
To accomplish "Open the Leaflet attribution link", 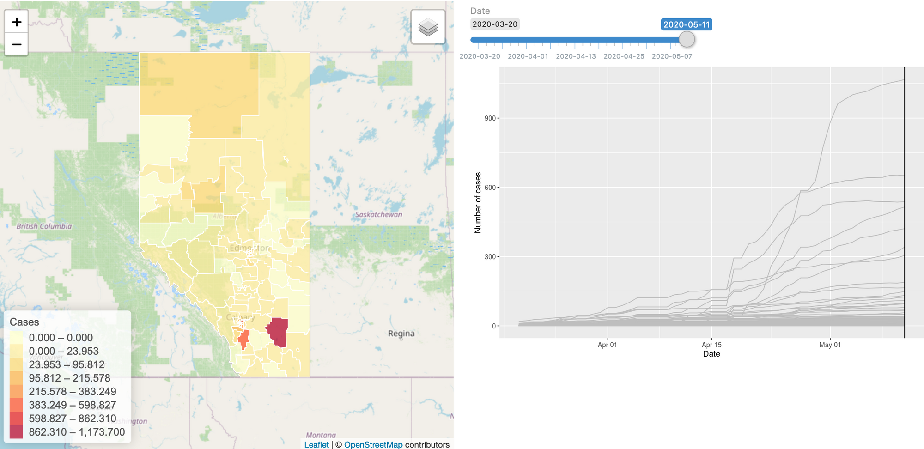I will tap(316, 444).
